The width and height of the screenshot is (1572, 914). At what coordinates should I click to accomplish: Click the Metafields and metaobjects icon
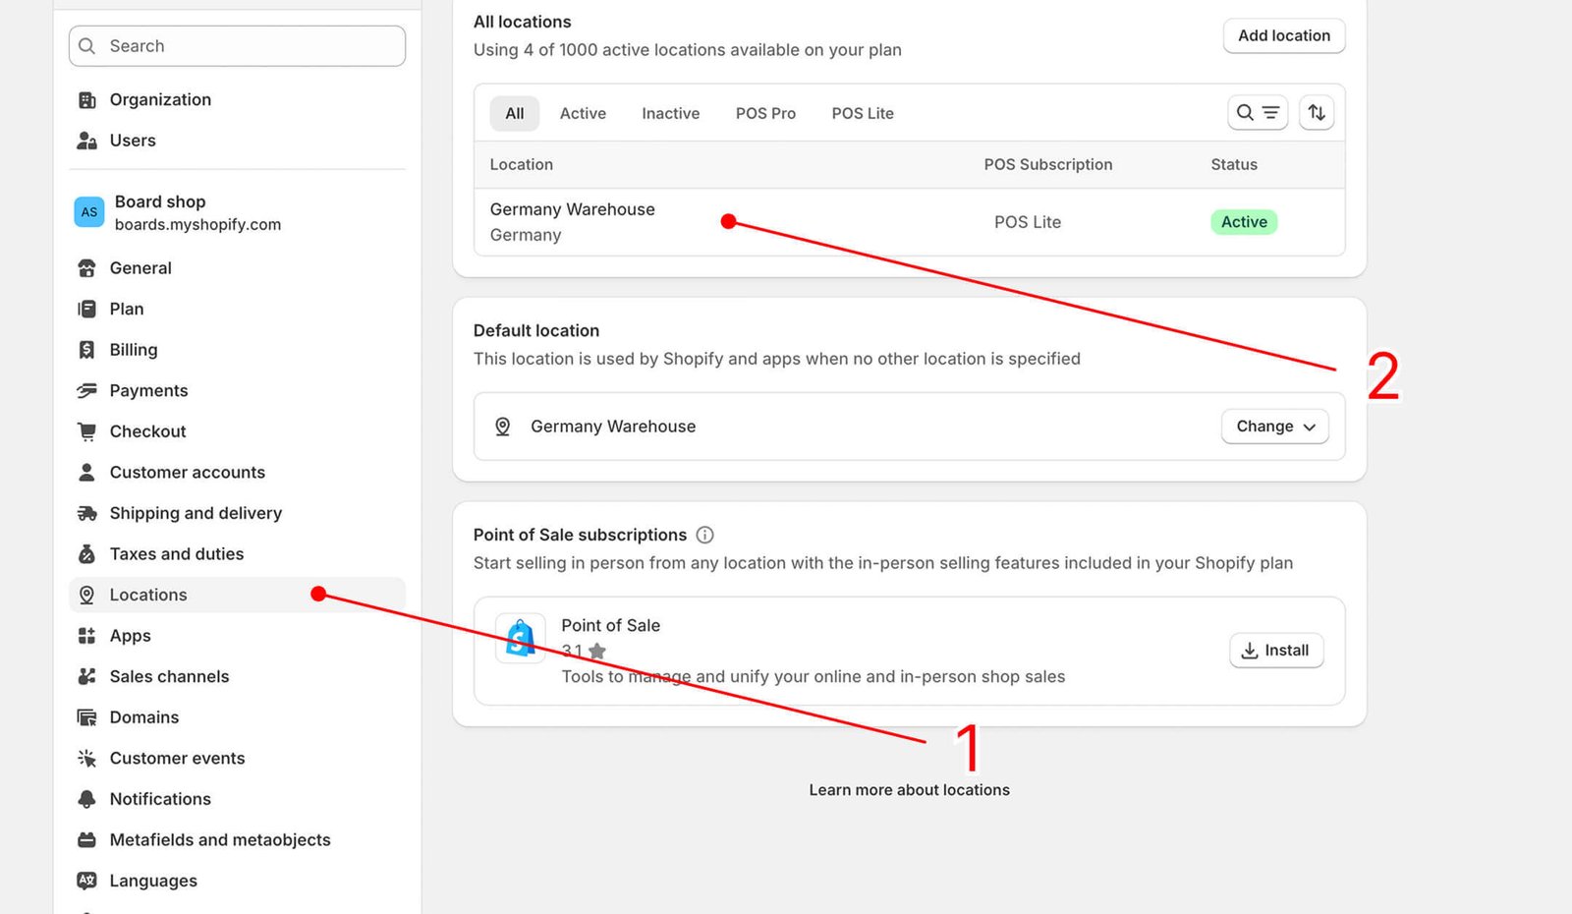86,840
